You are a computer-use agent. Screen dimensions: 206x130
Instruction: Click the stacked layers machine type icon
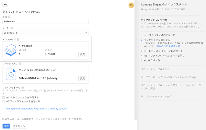tap(11, 50)
